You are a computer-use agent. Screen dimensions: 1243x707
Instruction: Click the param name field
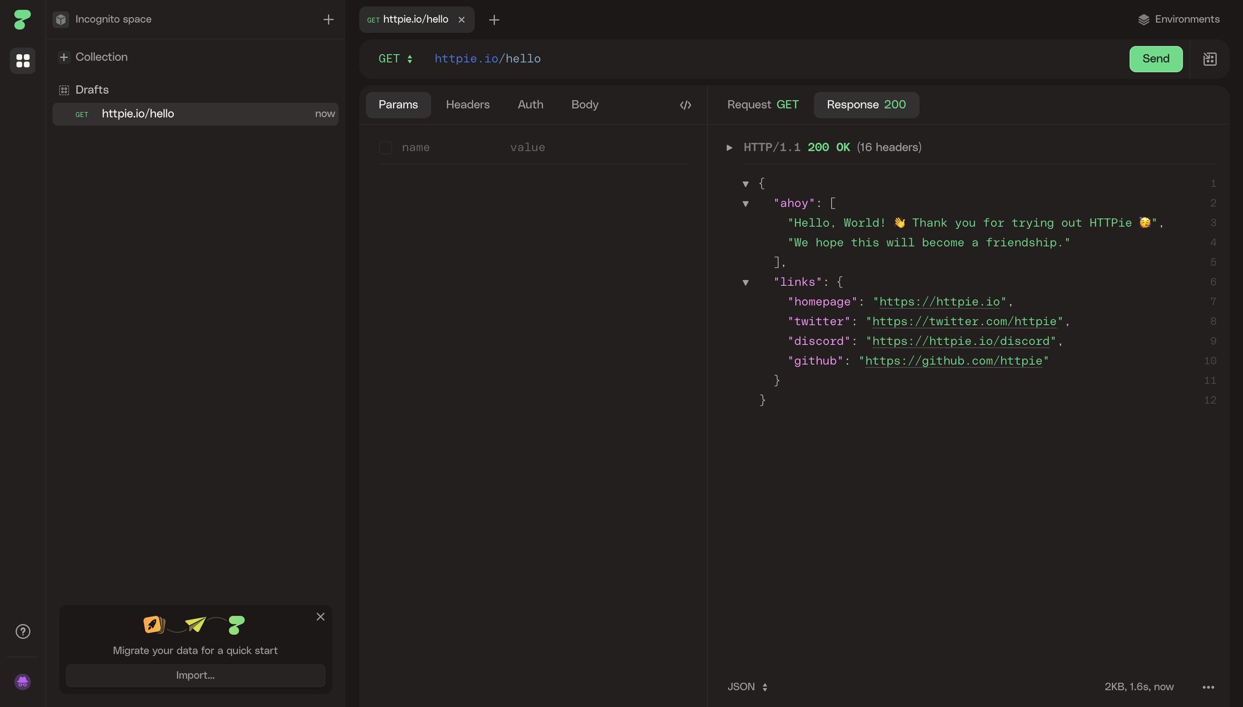tap(416, 148)
